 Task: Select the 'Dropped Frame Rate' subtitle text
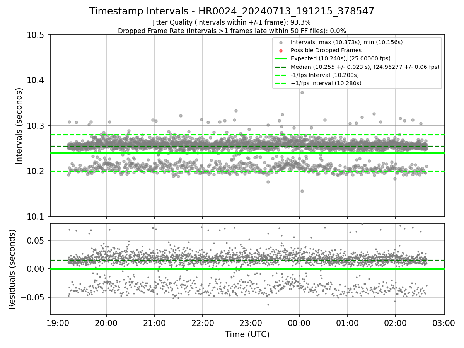(232, 31)
